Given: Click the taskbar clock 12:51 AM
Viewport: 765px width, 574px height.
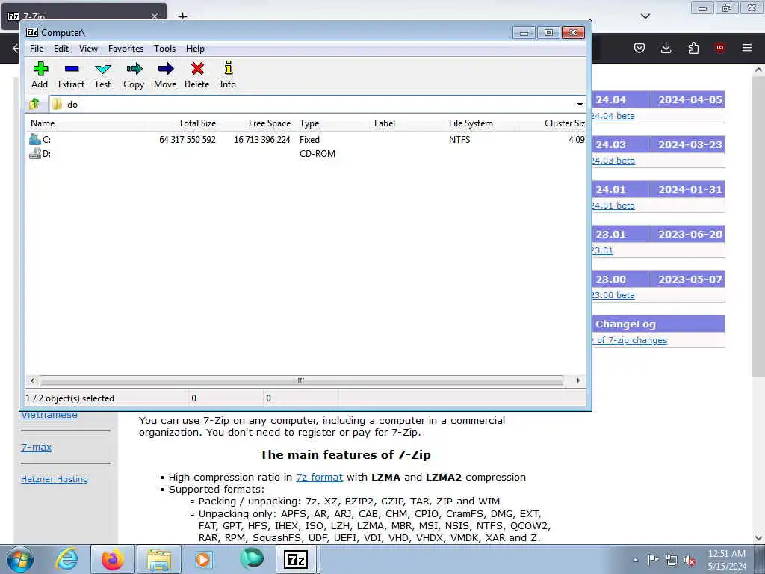Looking at the screenshot, I should [x=726, y=554].
